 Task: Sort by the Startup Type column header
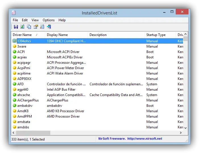[x=156, y=35]
